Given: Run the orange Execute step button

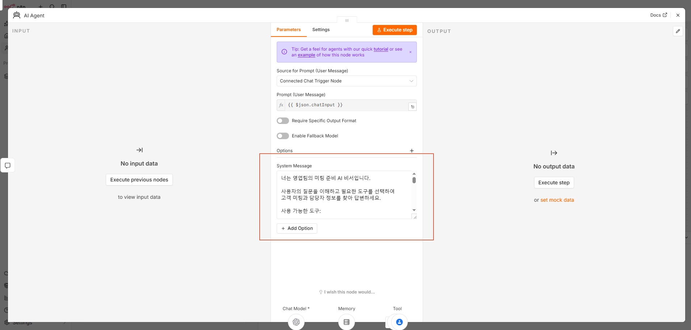Looking at the screenshot, I should coord(395,30).
